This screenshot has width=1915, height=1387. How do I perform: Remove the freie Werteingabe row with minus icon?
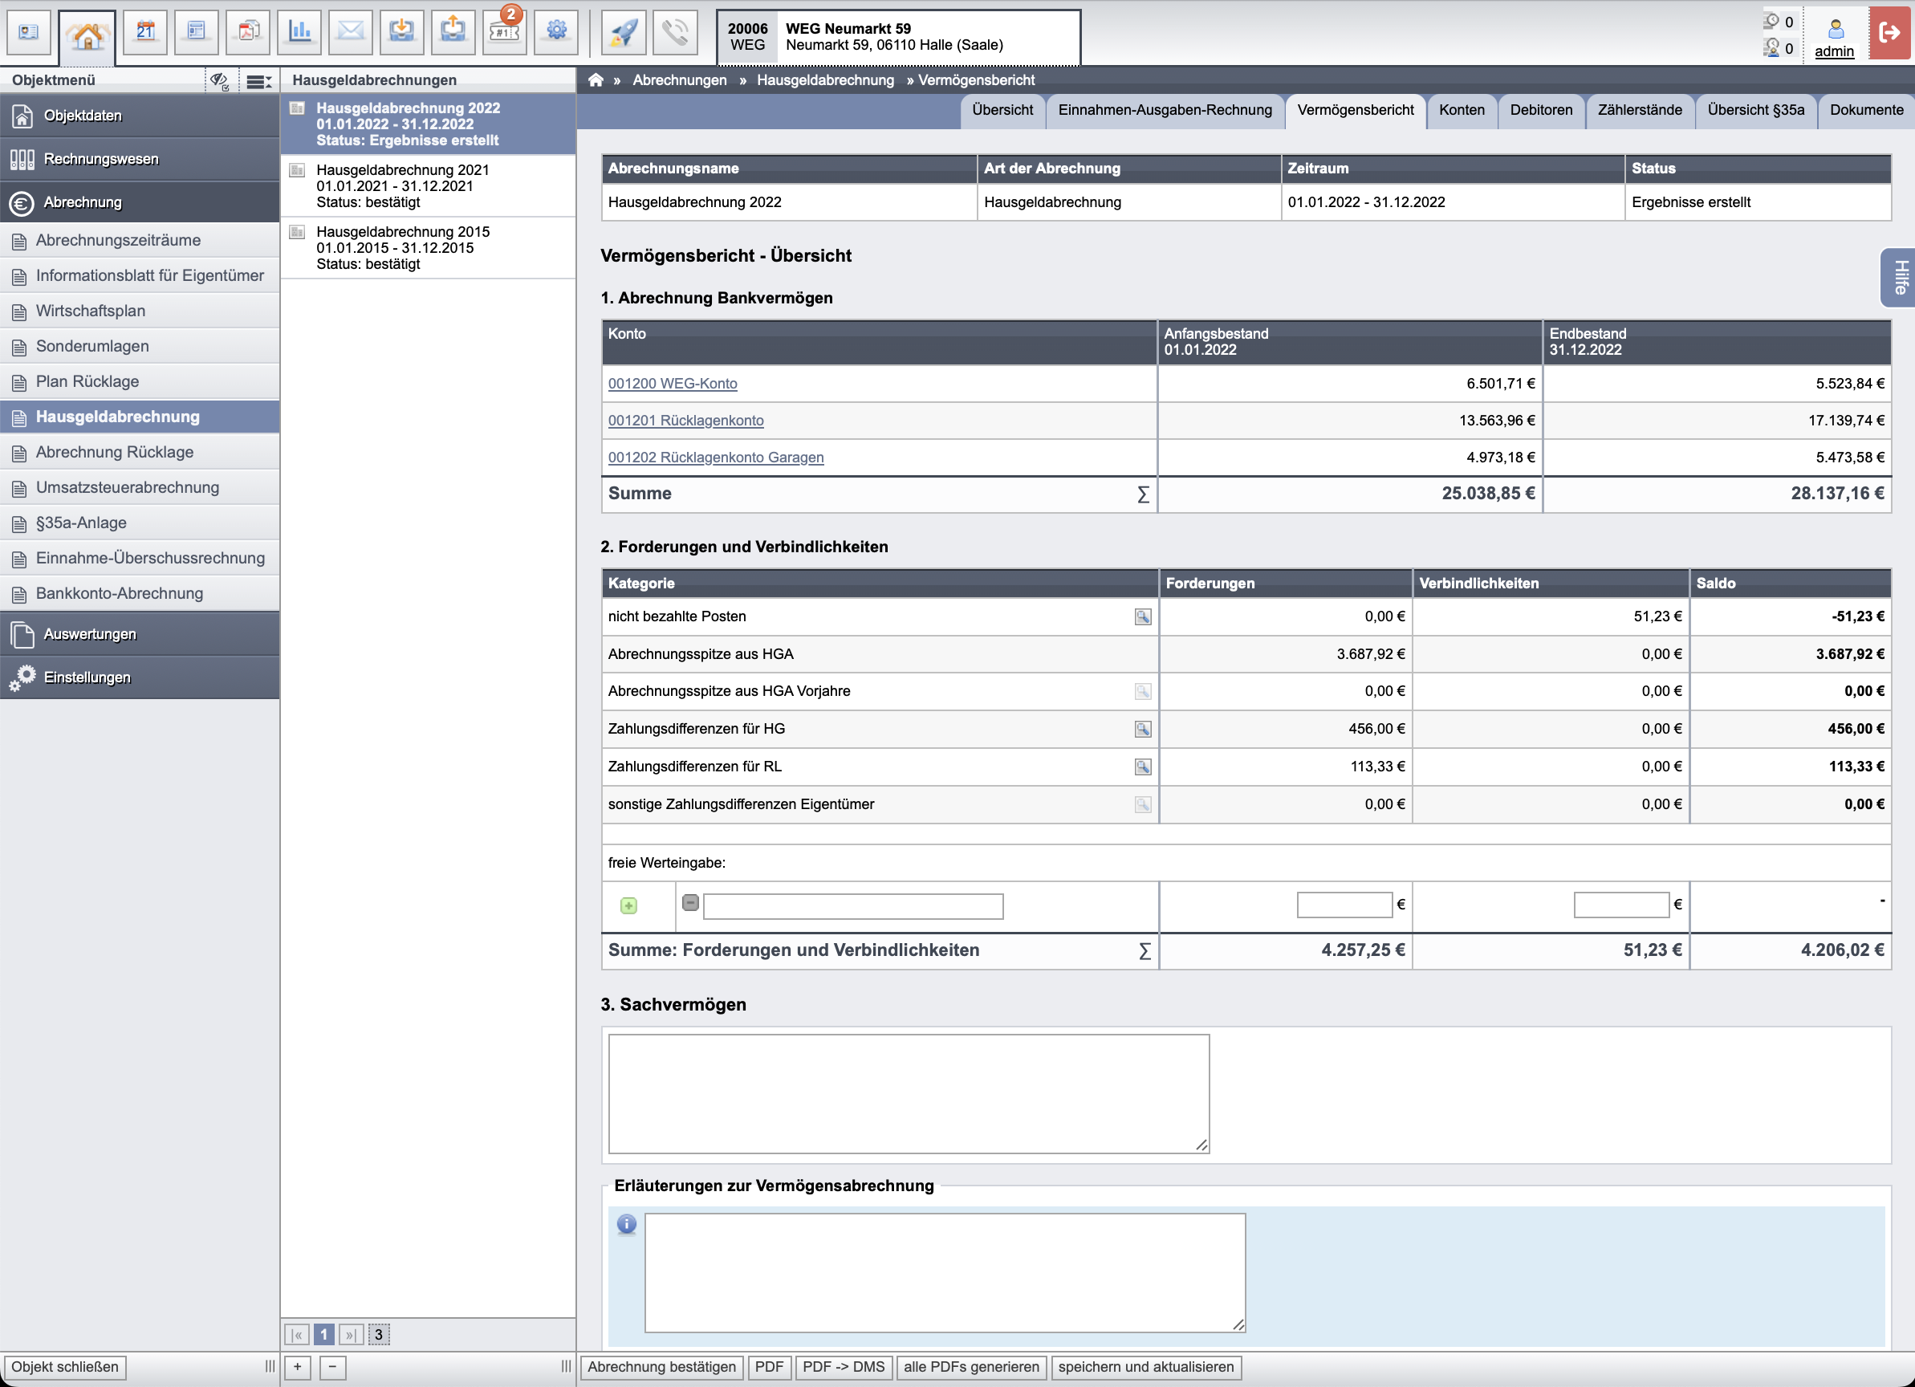point(691,902)
